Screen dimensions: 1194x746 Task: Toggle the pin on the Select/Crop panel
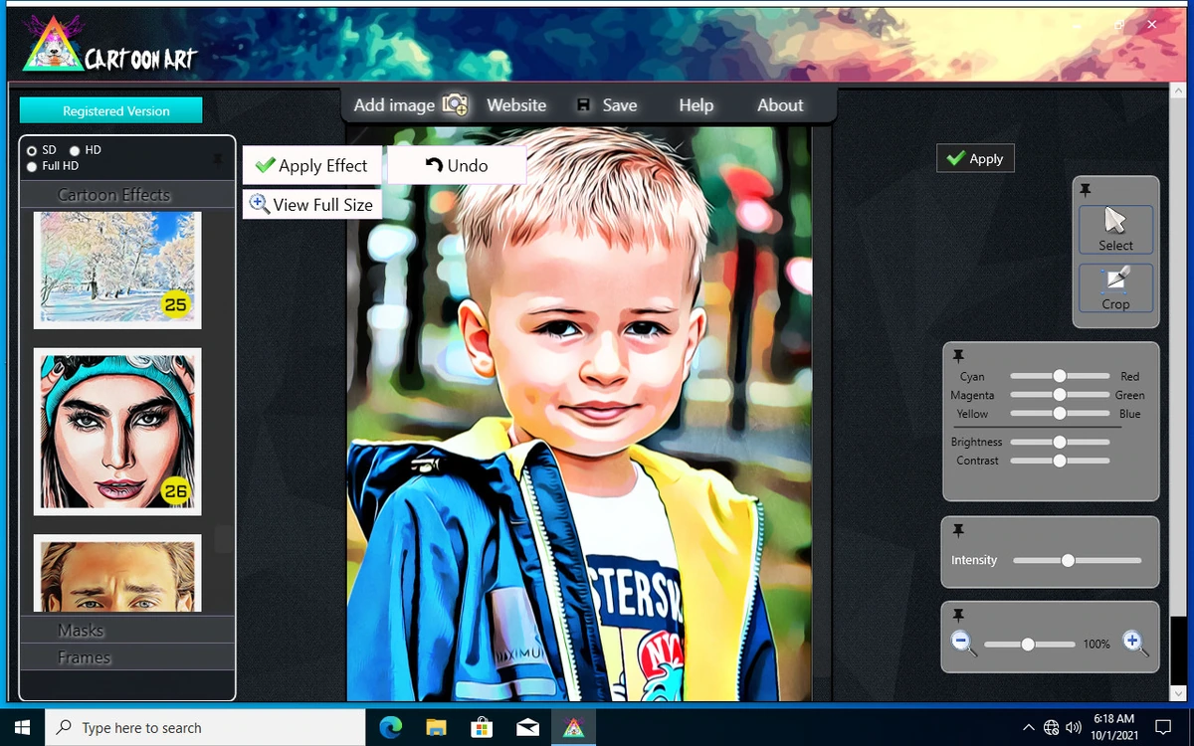(1086, 190)
